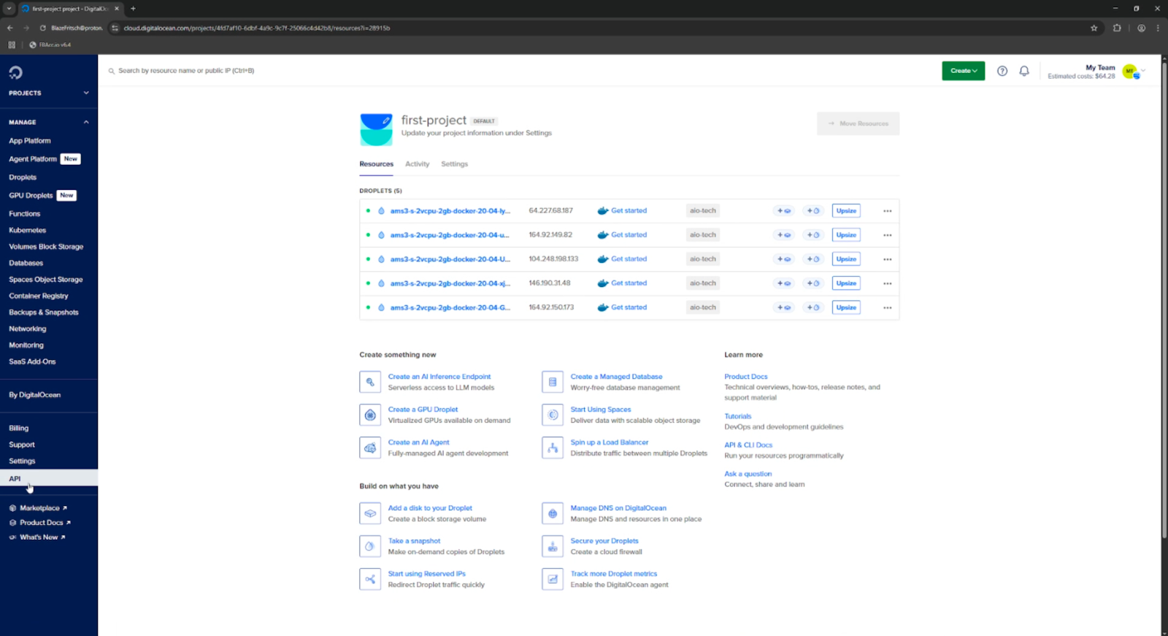Click the browser back arrow

point(10,28)
